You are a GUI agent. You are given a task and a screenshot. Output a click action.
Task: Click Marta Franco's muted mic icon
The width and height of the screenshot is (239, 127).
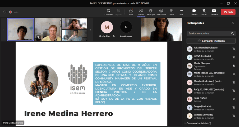234,74
